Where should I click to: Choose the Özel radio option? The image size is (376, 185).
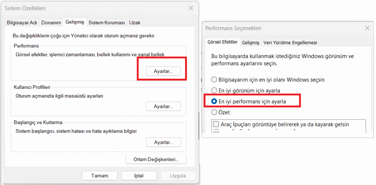click(x=221, y=112)
